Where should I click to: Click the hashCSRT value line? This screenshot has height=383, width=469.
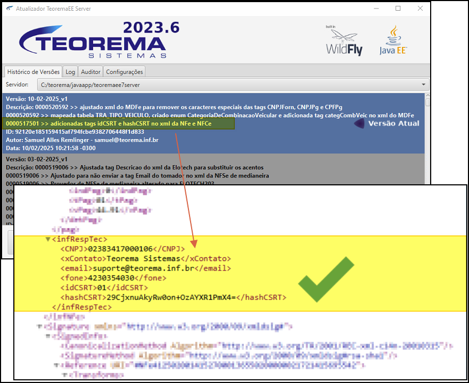[x=174, y=297]
